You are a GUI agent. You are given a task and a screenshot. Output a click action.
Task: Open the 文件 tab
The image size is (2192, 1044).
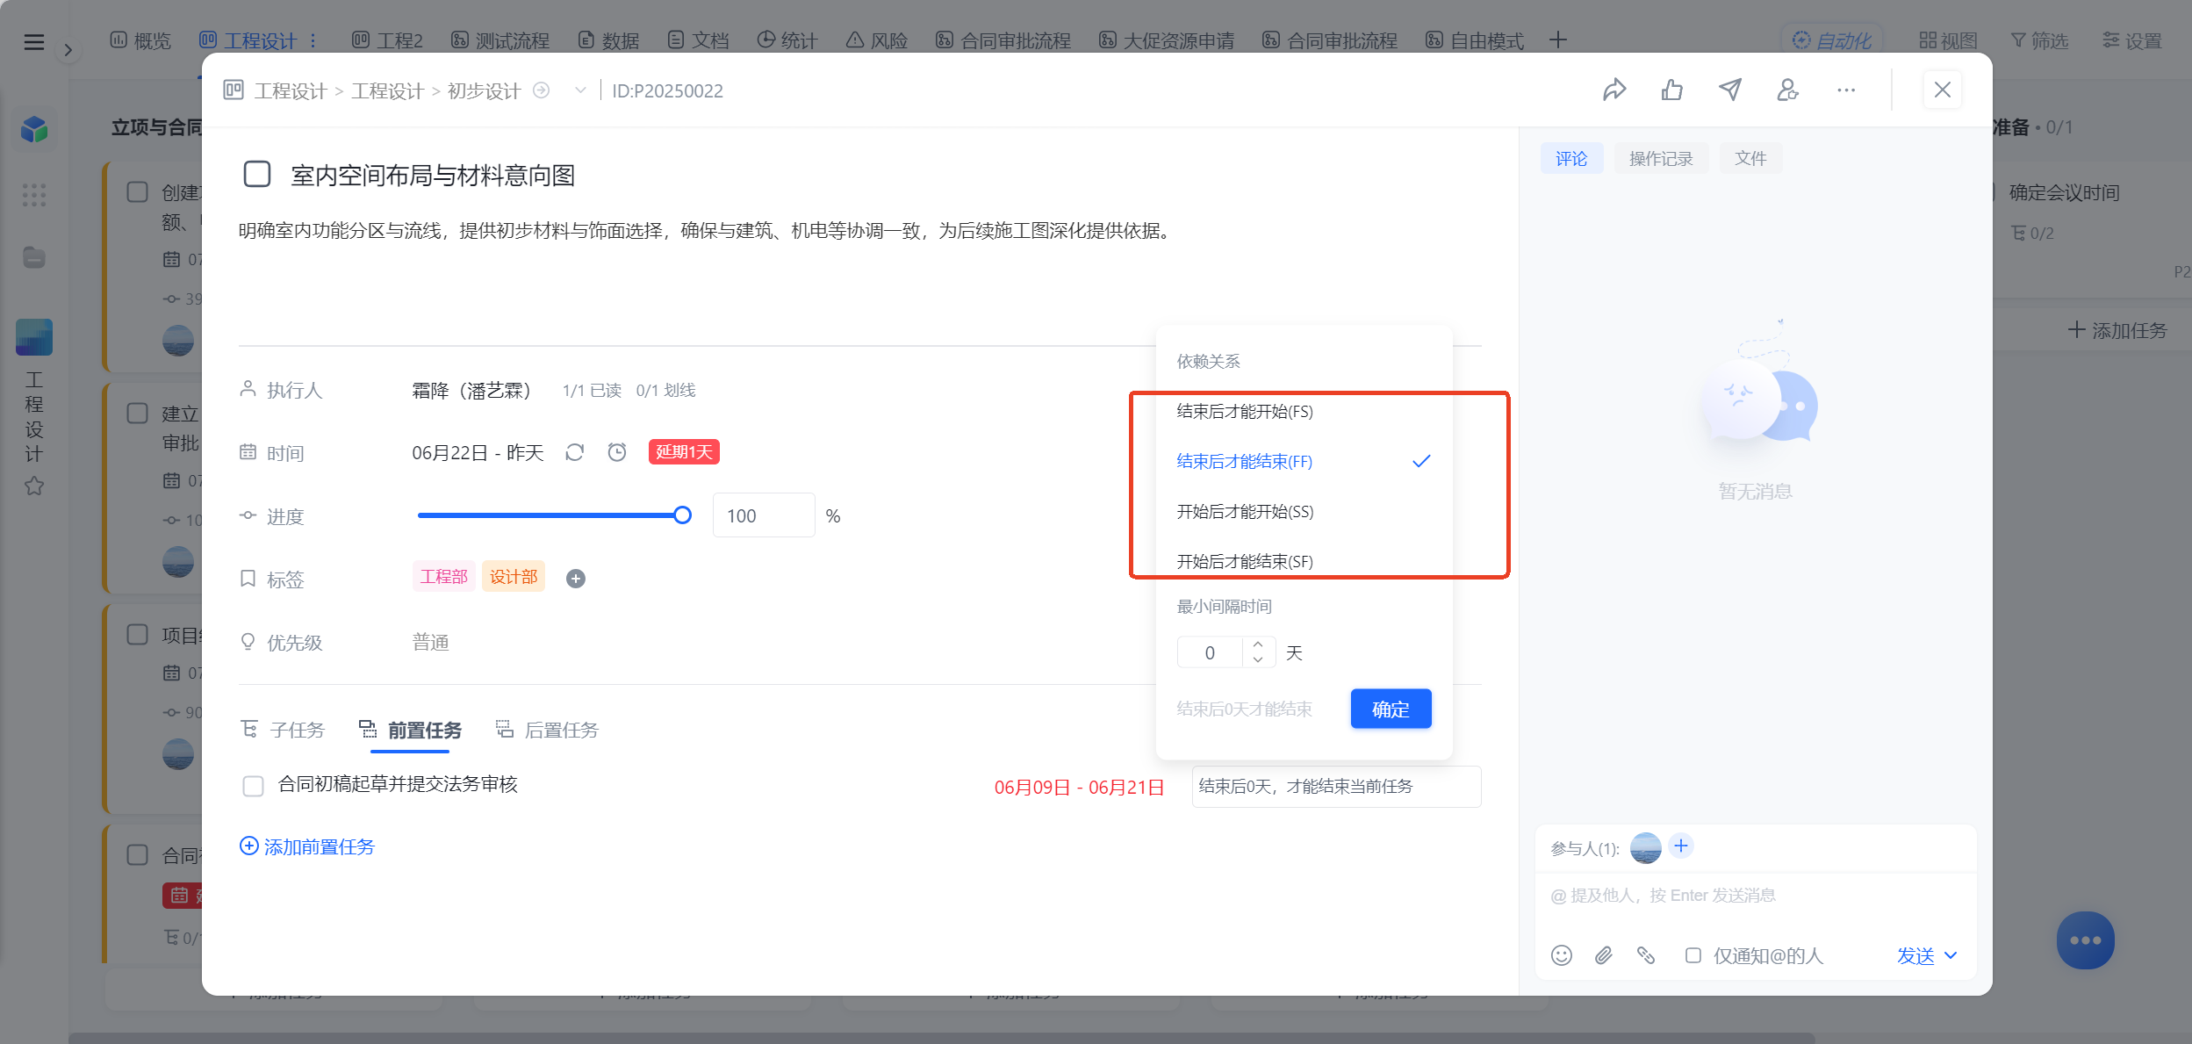[x=1750, y=158]
